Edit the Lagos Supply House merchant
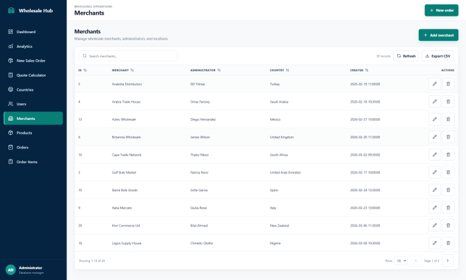This screenshot has width=466, height=280. (x=435, y=243)
